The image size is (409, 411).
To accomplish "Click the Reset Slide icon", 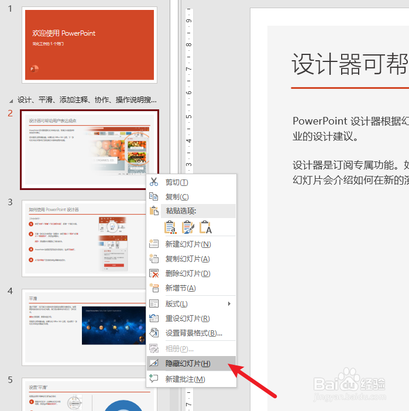I will pos(154,318).
